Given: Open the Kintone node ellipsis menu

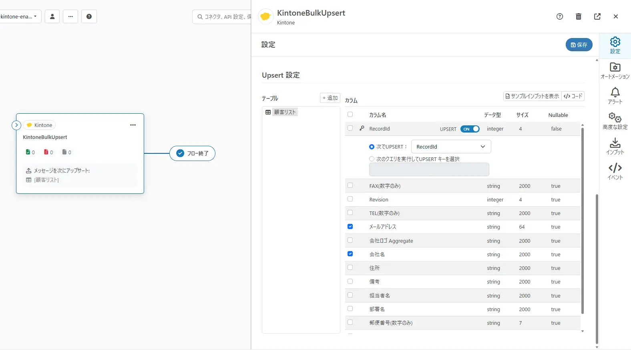Looking at the screenshot, I should point(133,125).
